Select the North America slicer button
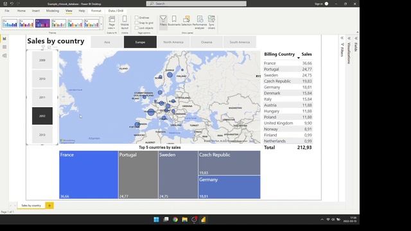The height and width of the screenshot is (231, 411). 173,42
